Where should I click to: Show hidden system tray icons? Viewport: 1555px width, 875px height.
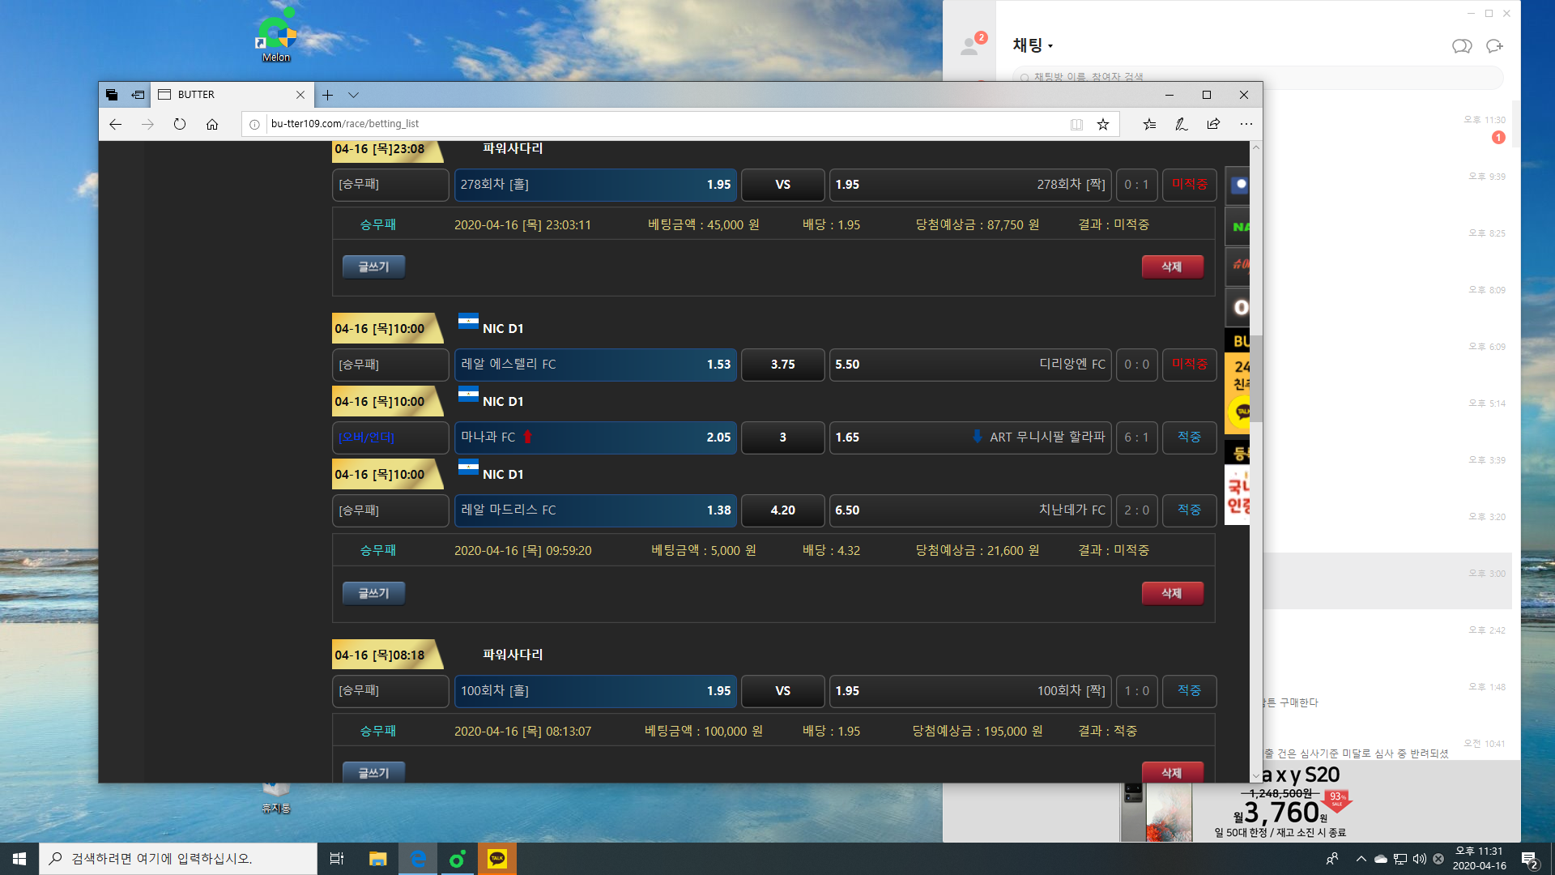pyautogui.click(x=1361, y=859)
